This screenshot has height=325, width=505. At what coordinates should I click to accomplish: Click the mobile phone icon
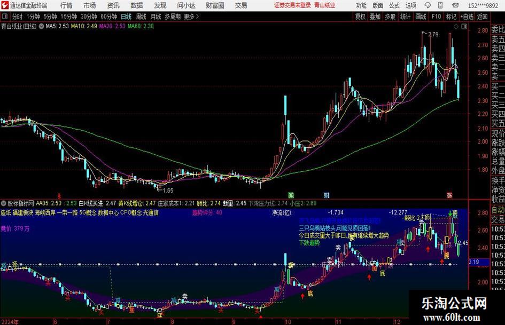440,5
